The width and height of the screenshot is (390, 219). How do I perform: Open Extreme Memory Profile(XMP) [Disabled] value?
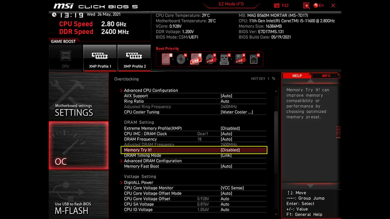[x=230, y=128]
